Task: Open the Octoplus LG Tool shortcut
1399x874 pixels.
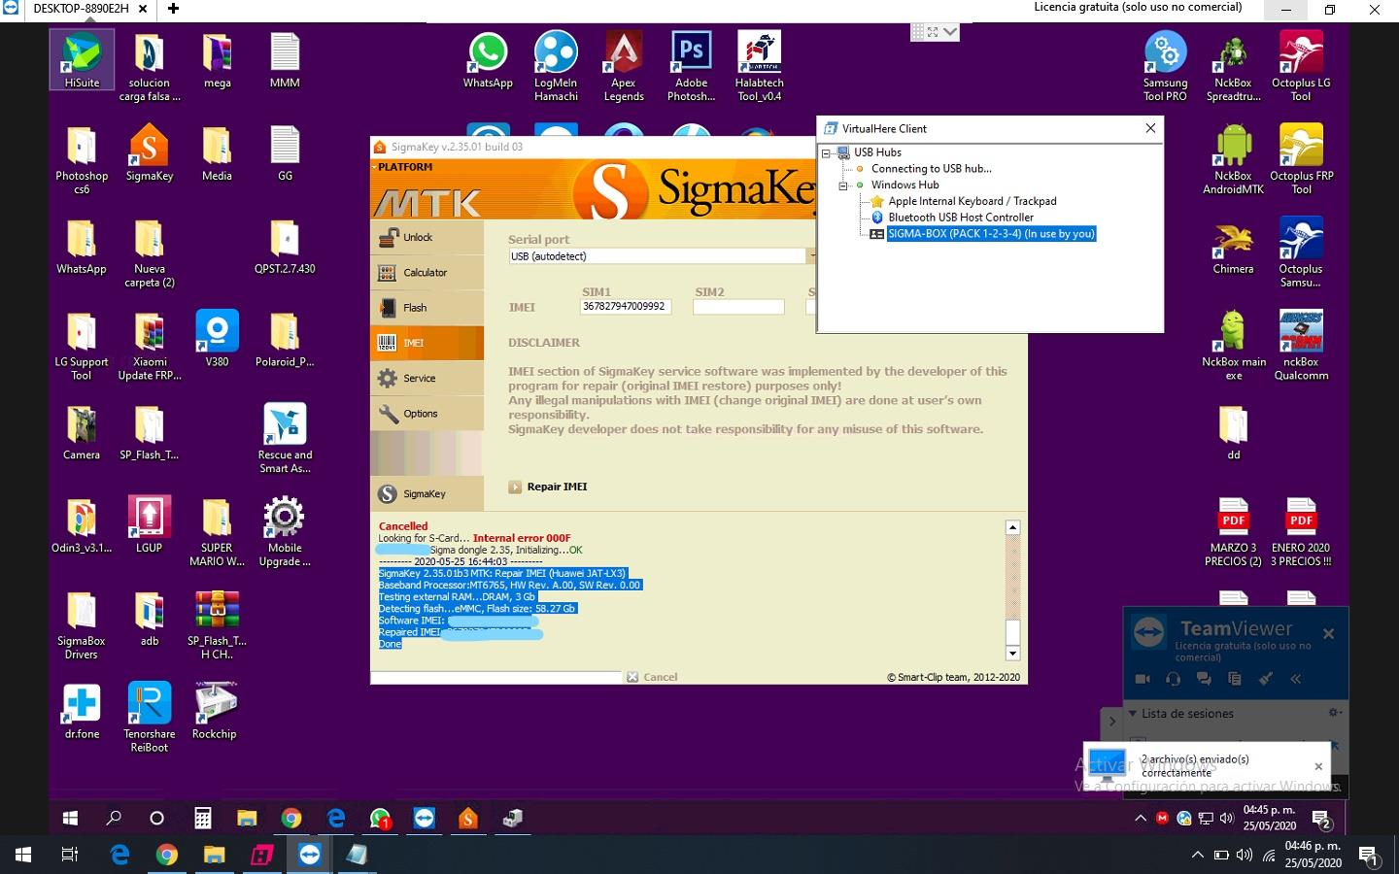Action: [1301, 66]
